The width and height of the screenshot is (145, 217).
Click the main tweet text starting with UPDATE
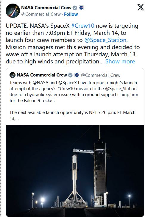[73, 43]
